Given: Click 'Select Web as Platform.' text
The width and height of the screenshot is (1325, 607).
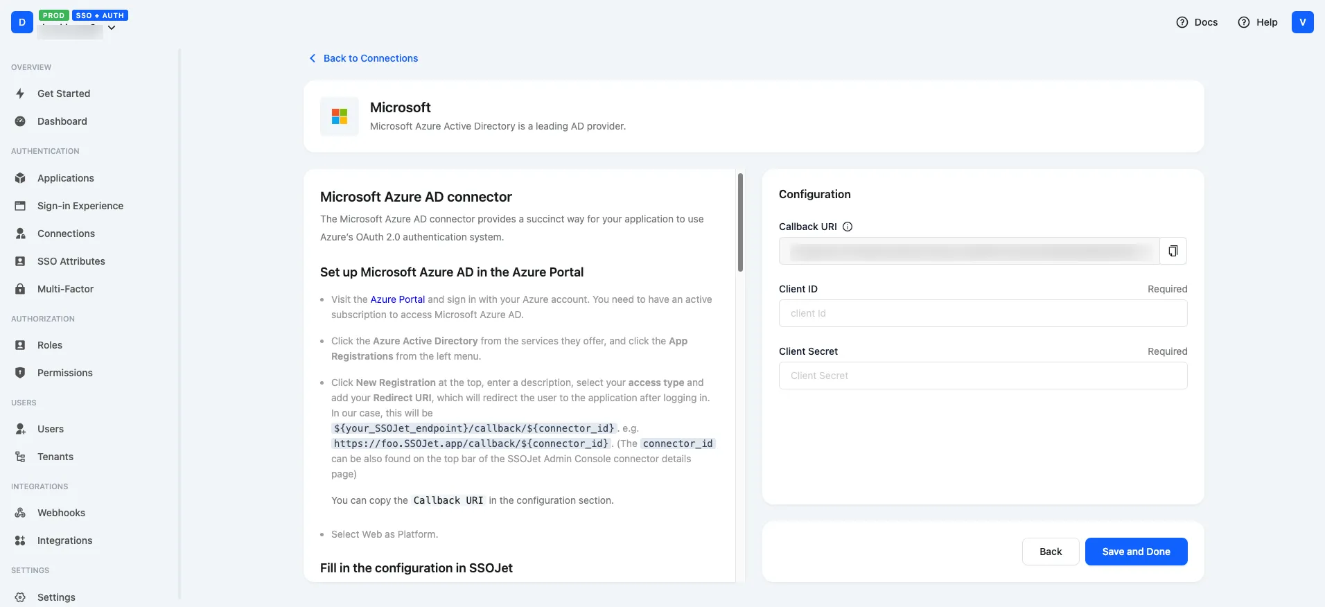Looking at the screenshot, I should (385, 534).
